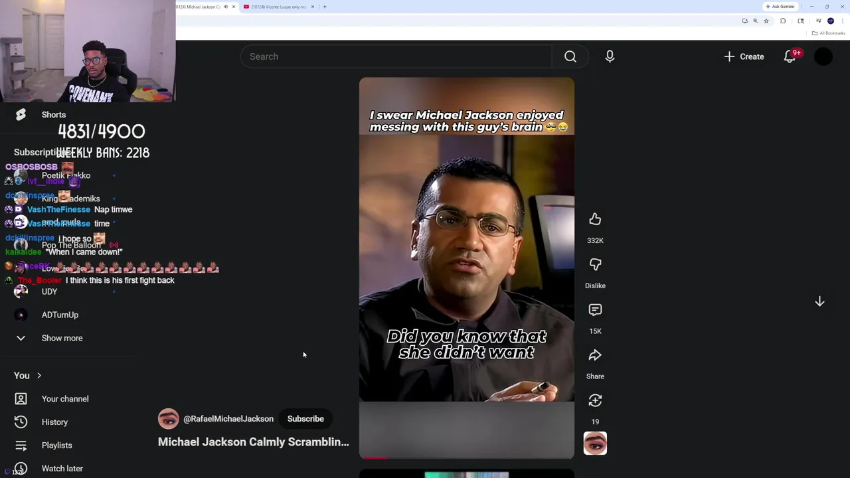Open Michael Jackson Calmly Scramblin... title
Screen dimensions: 850x478
pyautogui.click(x=253, y=442)
